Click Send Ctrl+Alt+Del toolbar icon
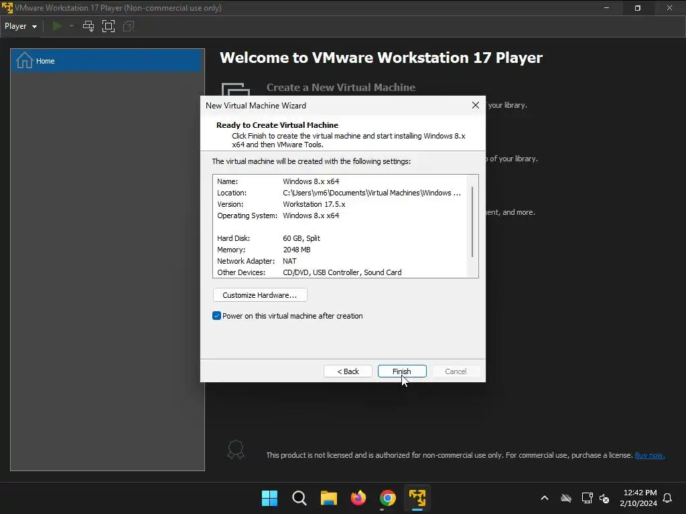 [x=88, y=26]
